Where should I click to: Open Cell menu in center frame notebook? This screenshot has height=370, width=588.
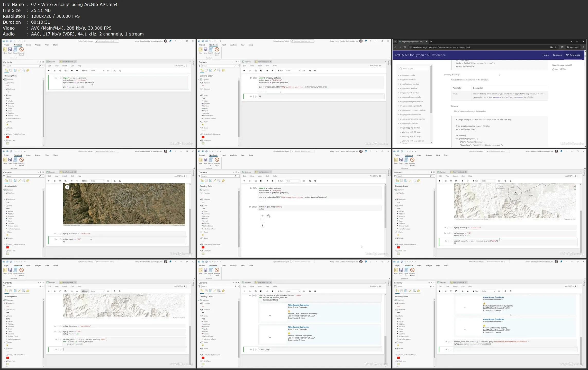pyautogui.click(x=268, y=176)
